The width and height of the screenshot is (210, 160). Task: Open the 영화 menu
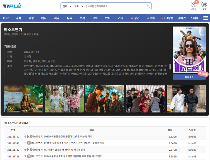tap(18, 18)
